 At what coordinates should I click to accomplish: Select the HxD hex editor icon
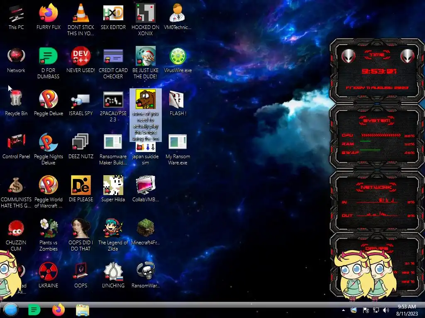pyautogui.click(x=113, y=13)
